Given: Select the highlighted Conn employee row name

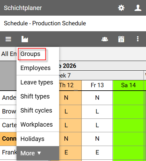Looking at the screenshot, I should pyautogui.click(x=8, y=139).
